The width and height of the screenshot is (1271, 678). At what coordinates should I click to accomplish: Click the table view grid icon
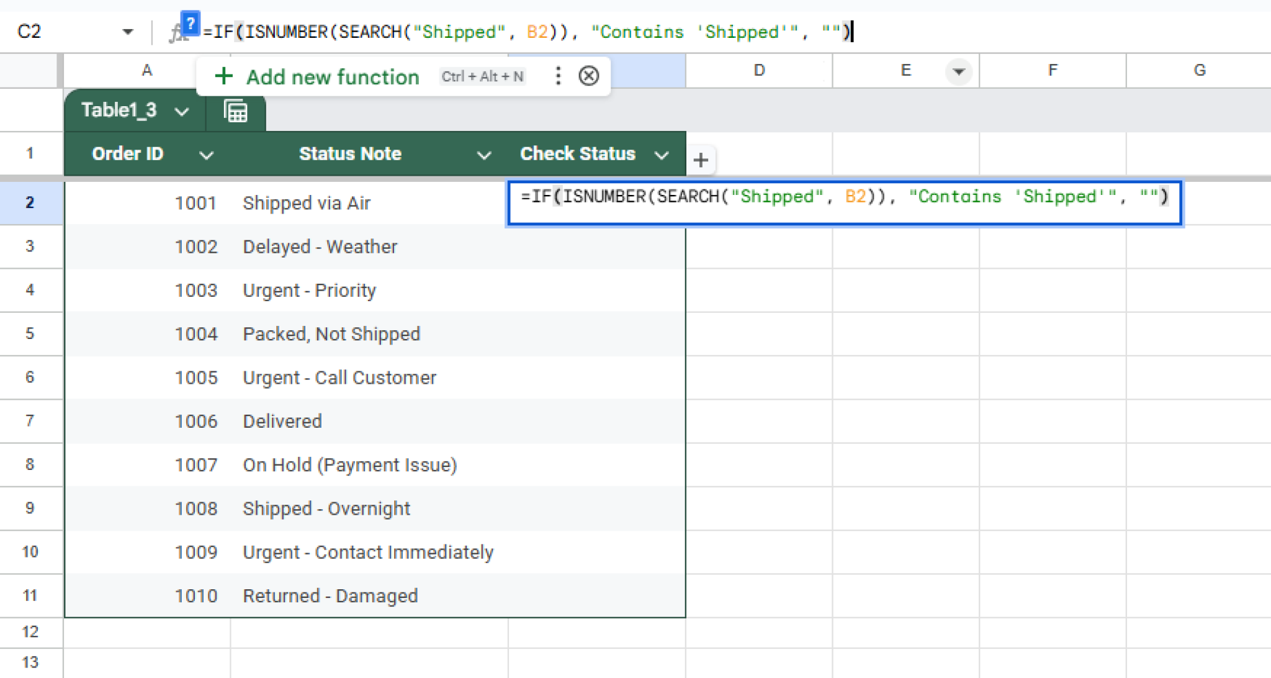(236, 111)
